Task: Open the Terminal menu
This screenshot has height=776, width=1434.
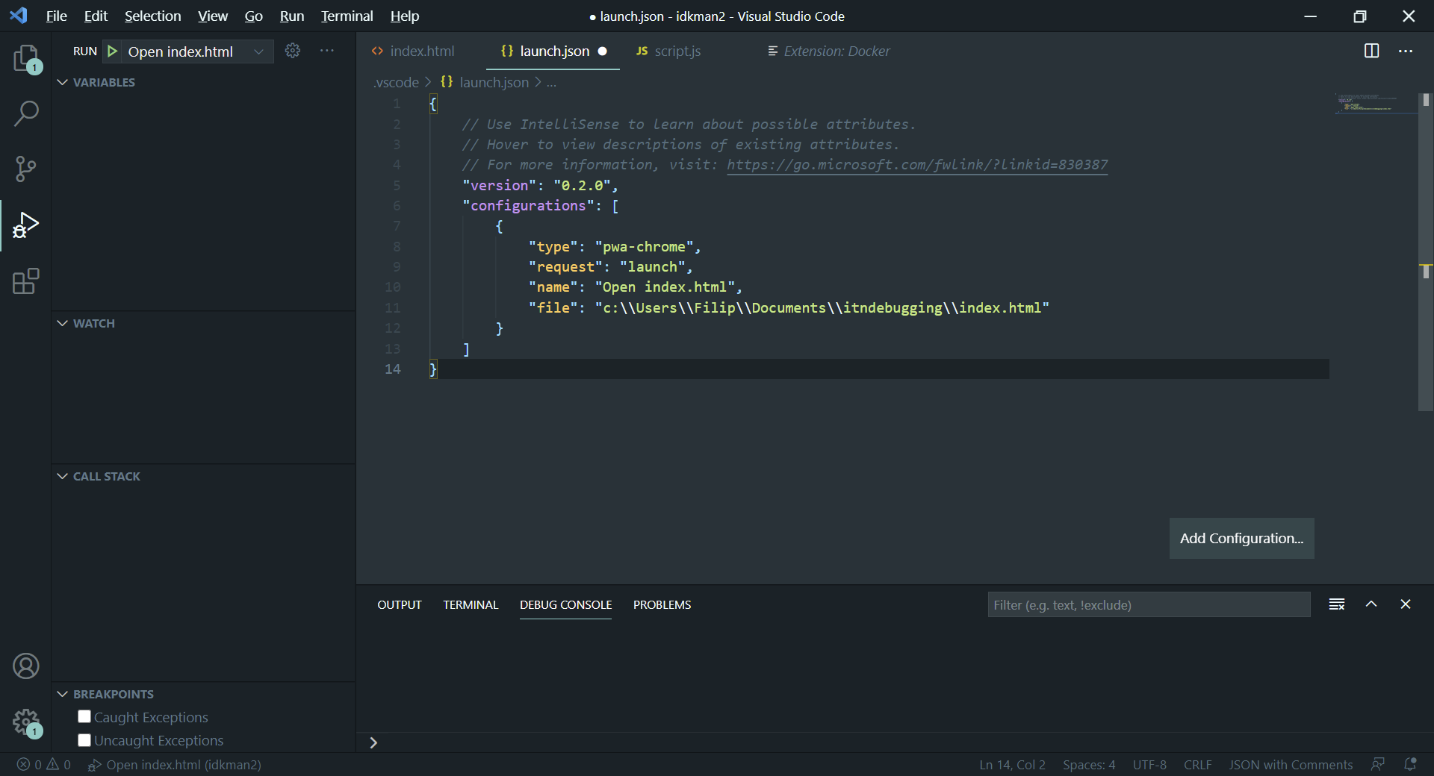Action: [346, 16]
